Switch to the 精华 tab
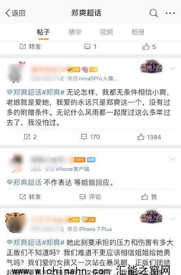This screenshot has width=181, height=275. (x=75, y=32)
